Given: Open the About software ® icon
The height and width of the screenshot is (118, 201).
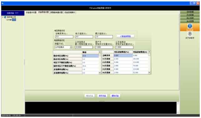Looking at the screenshot, I should [190, 34].
